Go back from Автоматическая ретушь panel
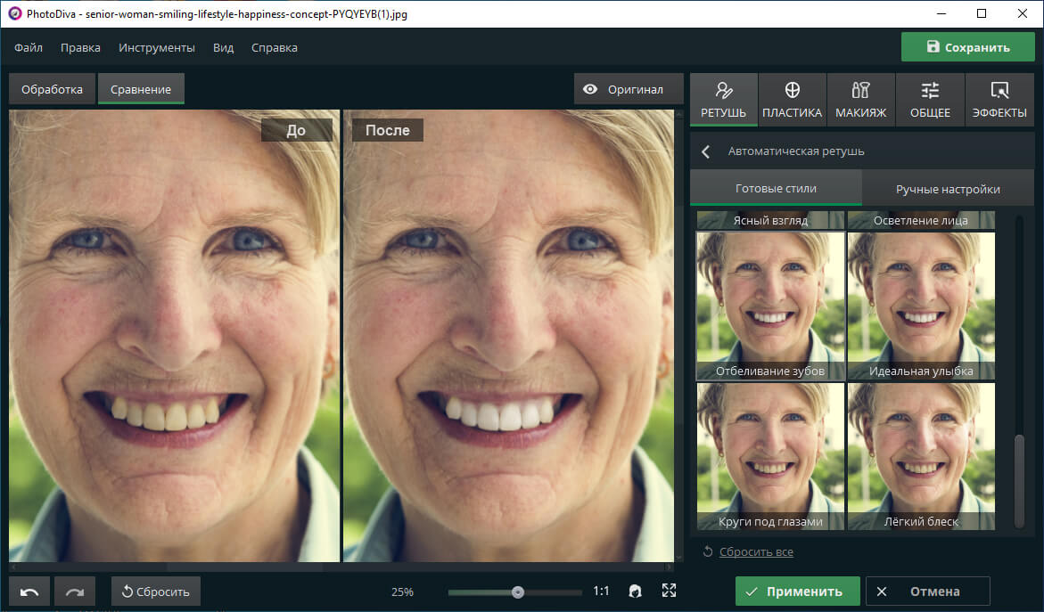The image size is (1044, 612). pyautogui.click(x=706, y=151)
